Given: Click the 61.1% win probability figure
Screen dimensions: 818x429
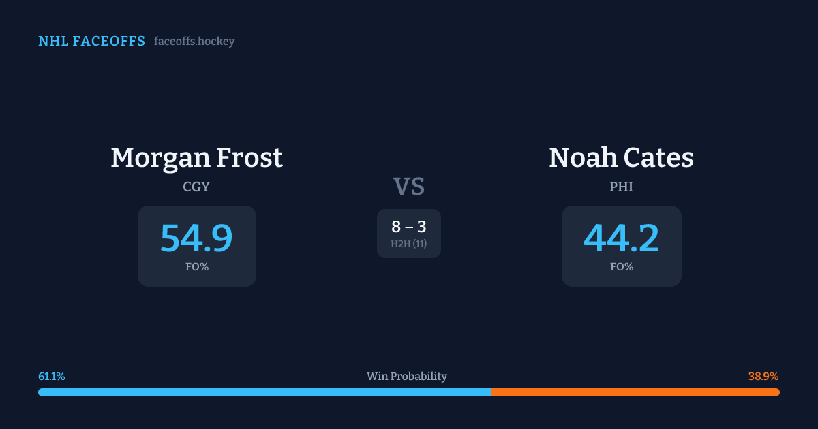Looking at the screenshot, I should [52, 377].
